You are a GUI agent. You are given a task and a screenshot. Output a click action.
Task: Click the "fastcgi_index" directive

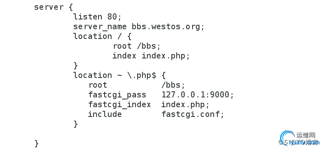pyautogui.click(x=120, y=105)
